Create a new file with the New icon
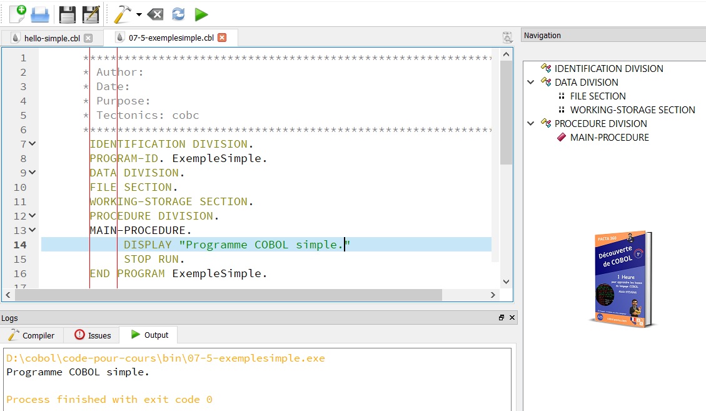Viewport: 706px width, 411px height. (x=18, y=14)
